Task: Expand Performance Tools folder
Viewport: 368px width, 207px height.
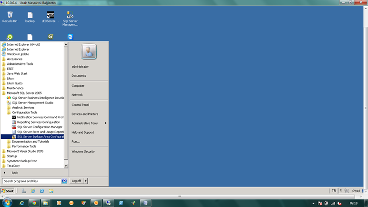Action: pyautogui.click(x=24, y=146)
